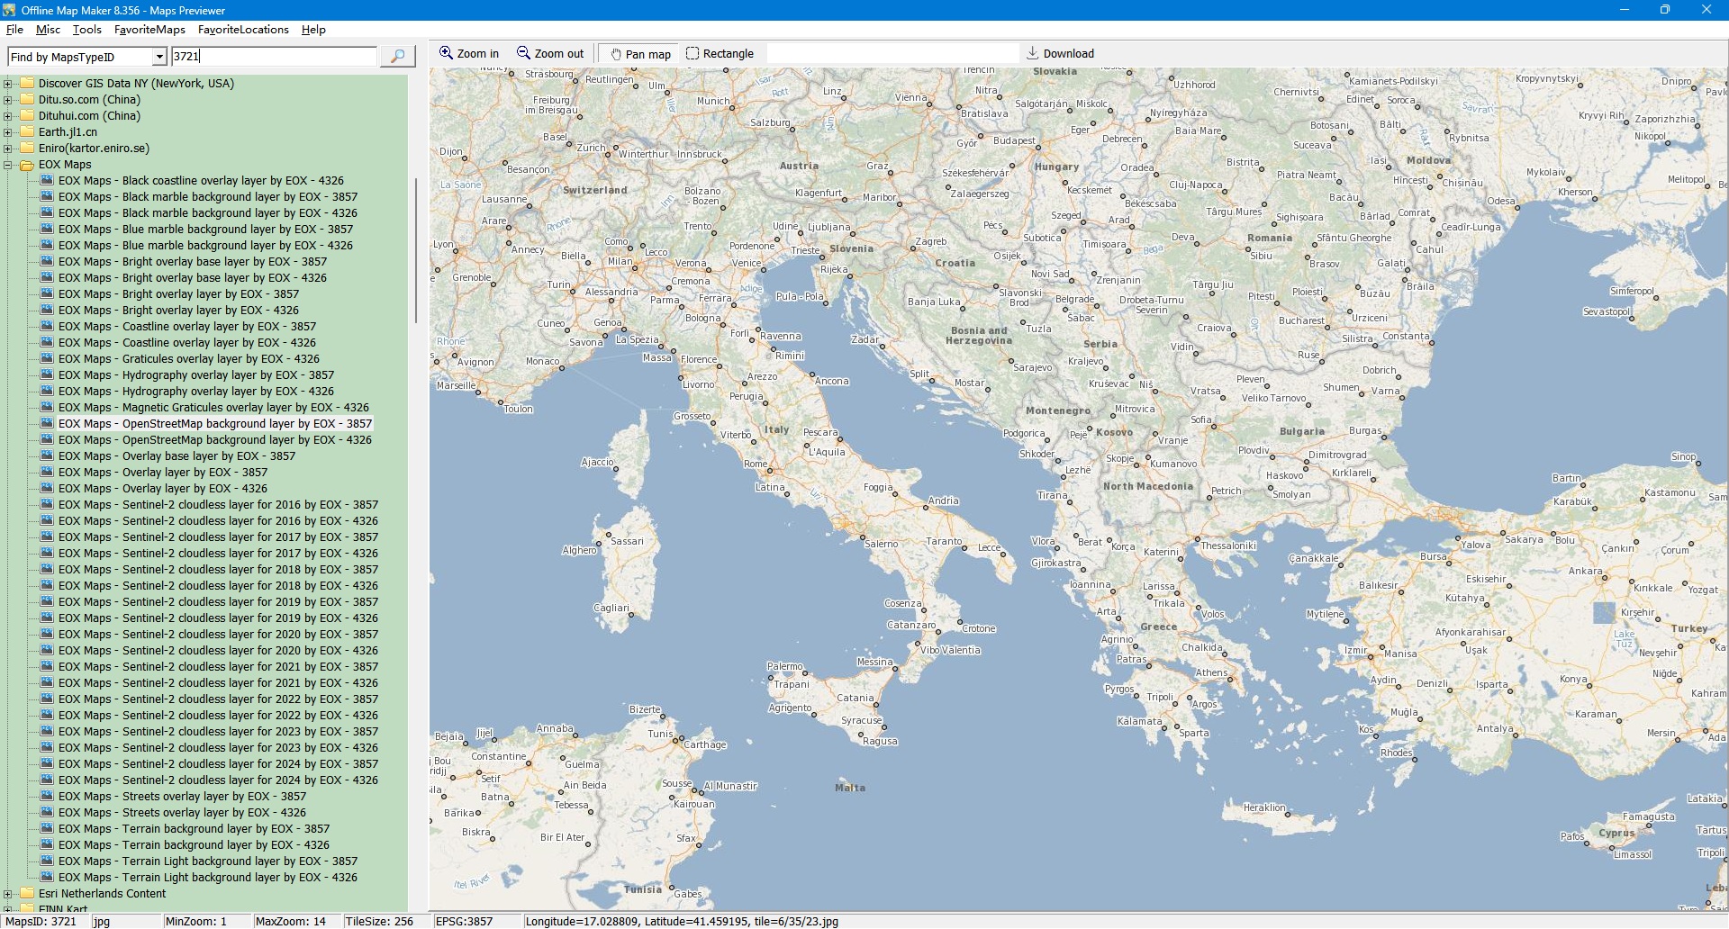This screenshot has height=929, width=1729.
Task: Select Terrain Light background layer 3857
Action: pos(207,861)
